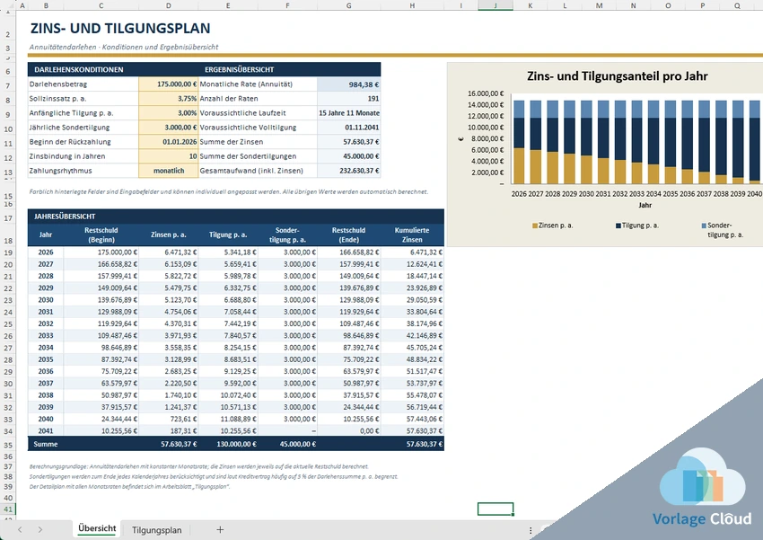The image size is (763, 540).
Task: Click the Darlehensbetrag input 175.000,00 €
Action: click(x=169, y=84)
